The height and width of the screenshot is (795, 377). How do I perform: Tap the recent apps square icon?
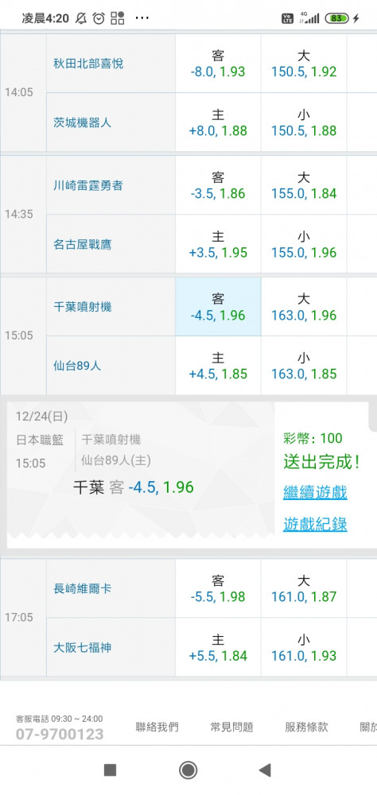pyautogui.click(x=110, y=770)
